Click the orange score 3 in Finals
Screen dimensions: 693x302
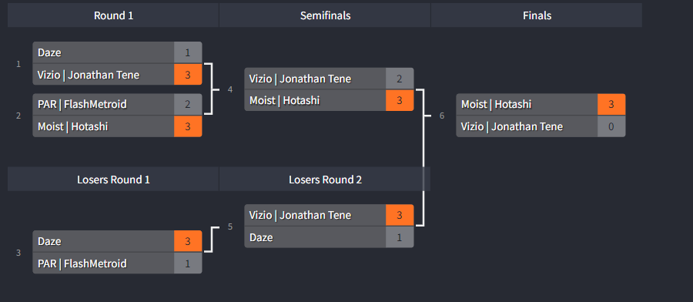[611, 104]
